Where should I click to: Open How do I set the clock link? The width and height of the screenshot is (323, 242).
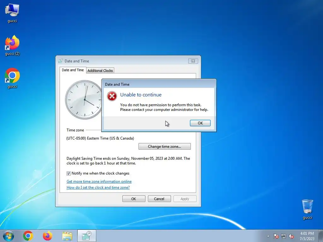pos(98,187)
